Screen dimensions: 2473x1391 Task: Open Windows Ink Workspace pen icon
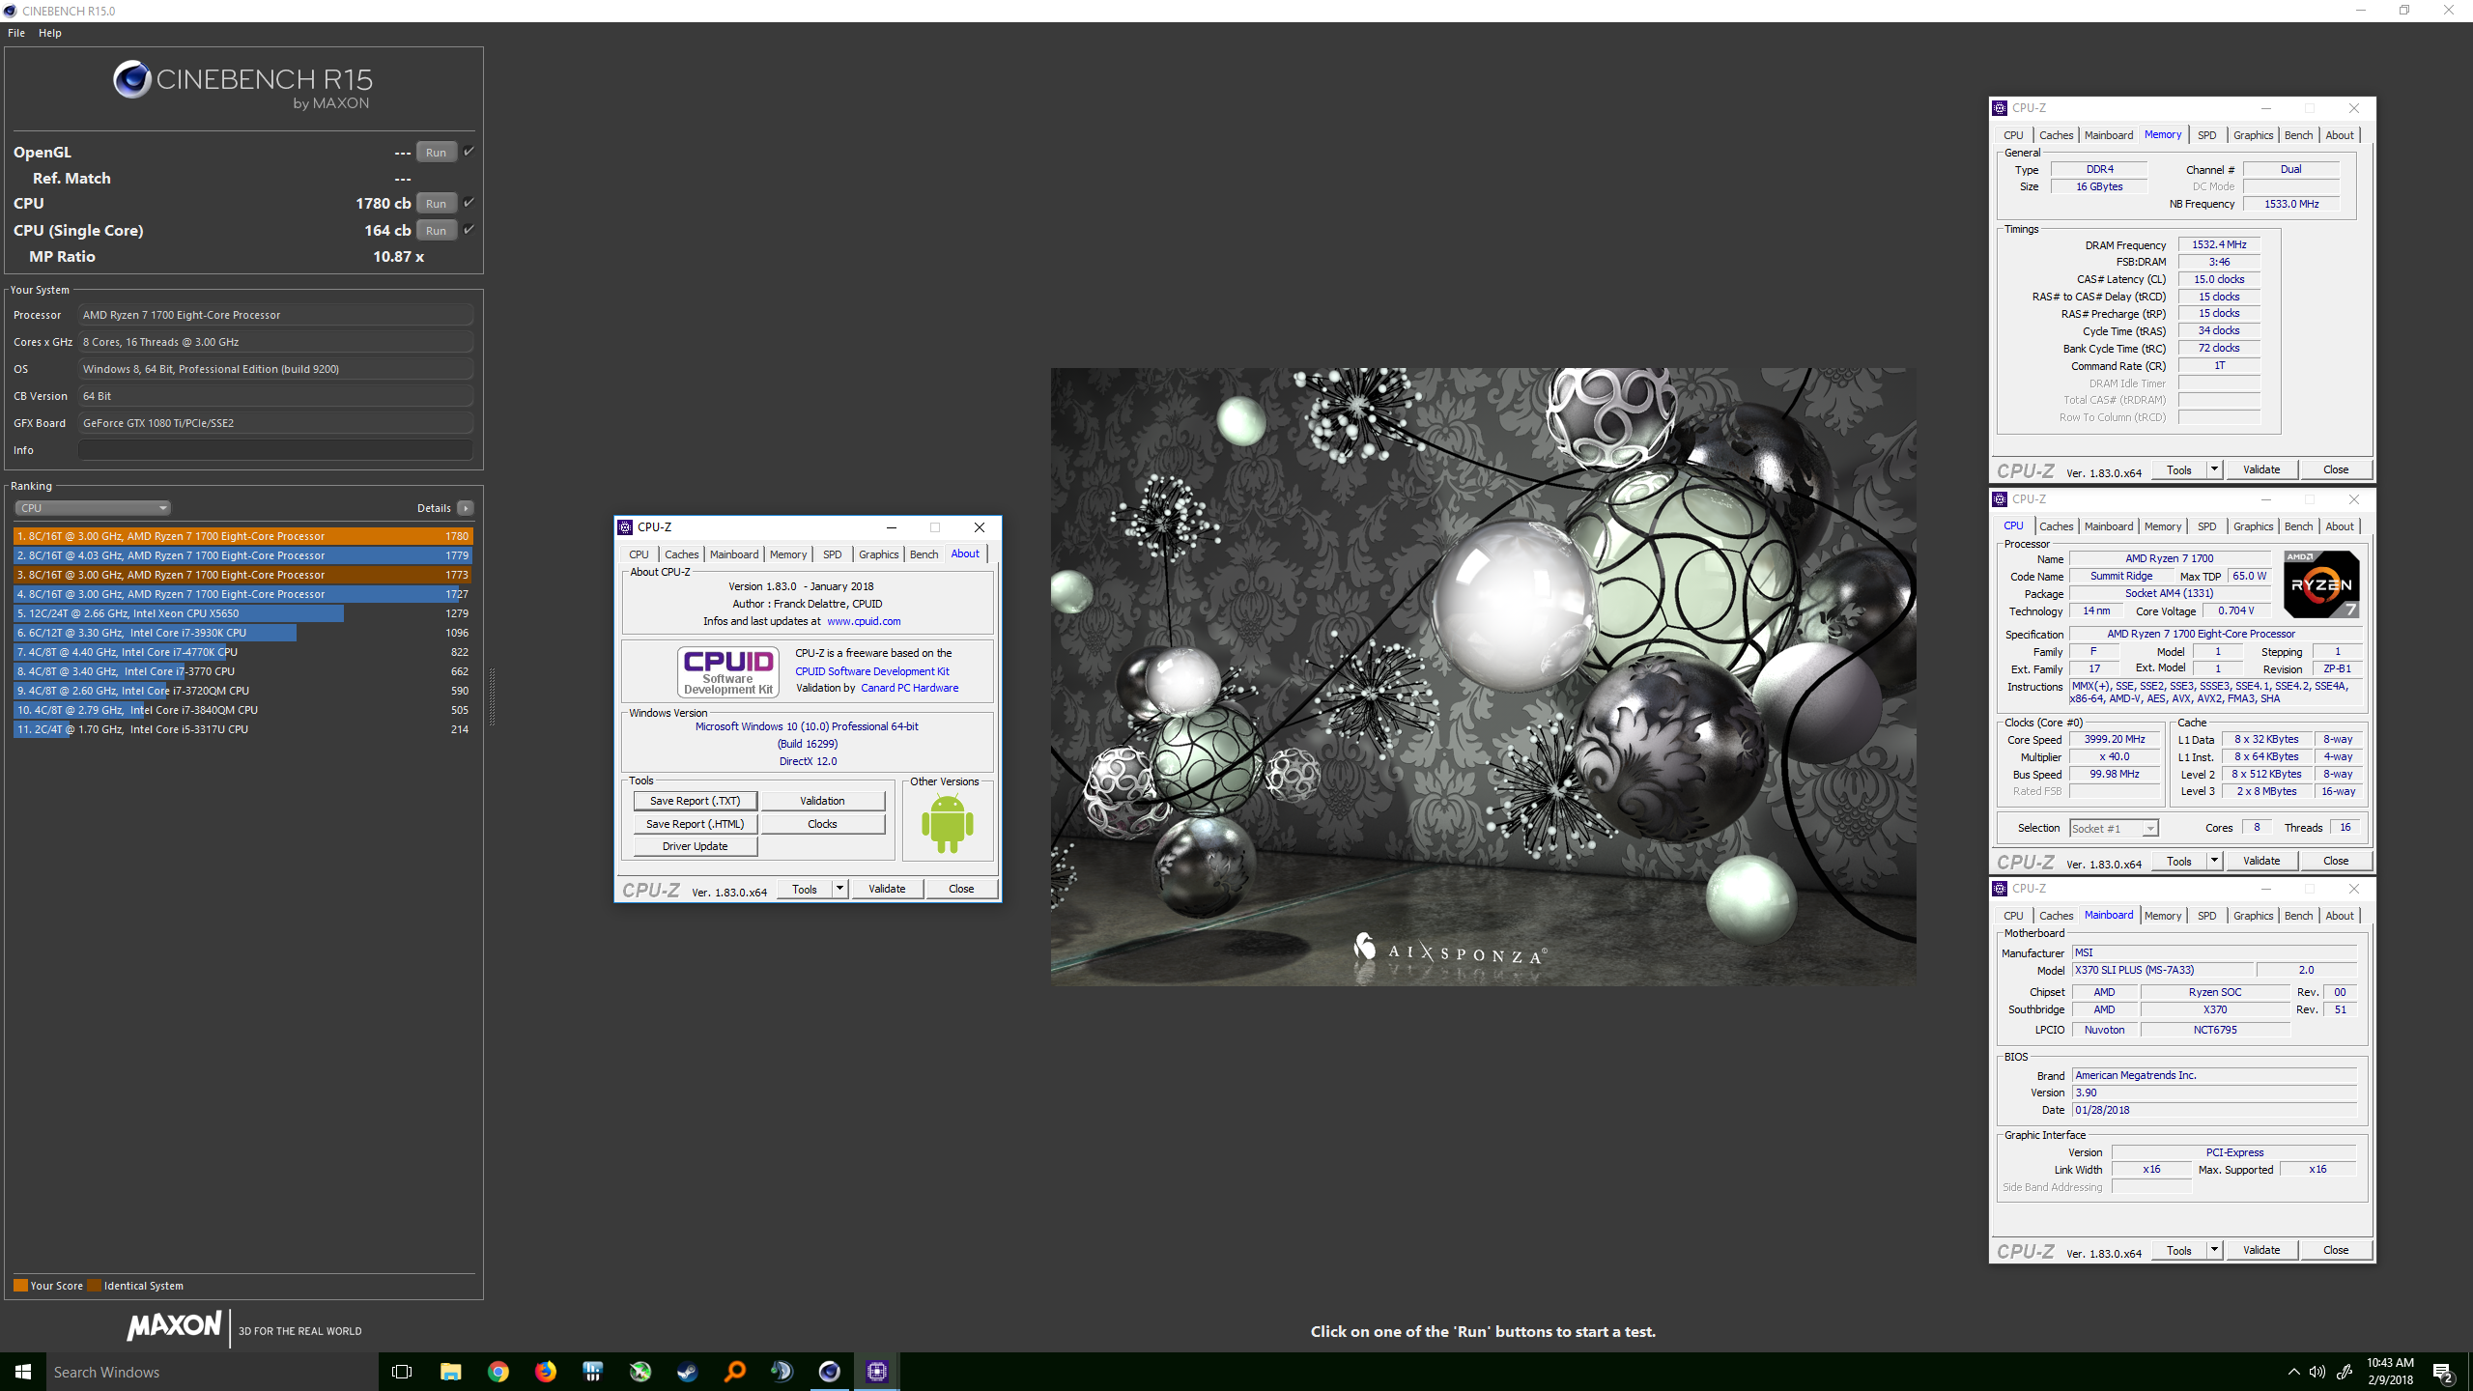pyautogui.click(x=2344, y=1372)
